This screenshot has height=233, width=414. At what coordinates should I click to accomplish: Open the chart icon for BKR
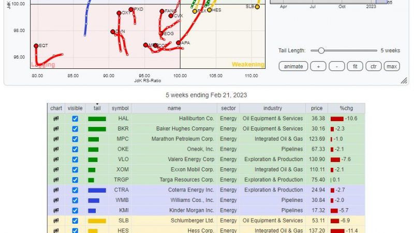coord(56,129)
